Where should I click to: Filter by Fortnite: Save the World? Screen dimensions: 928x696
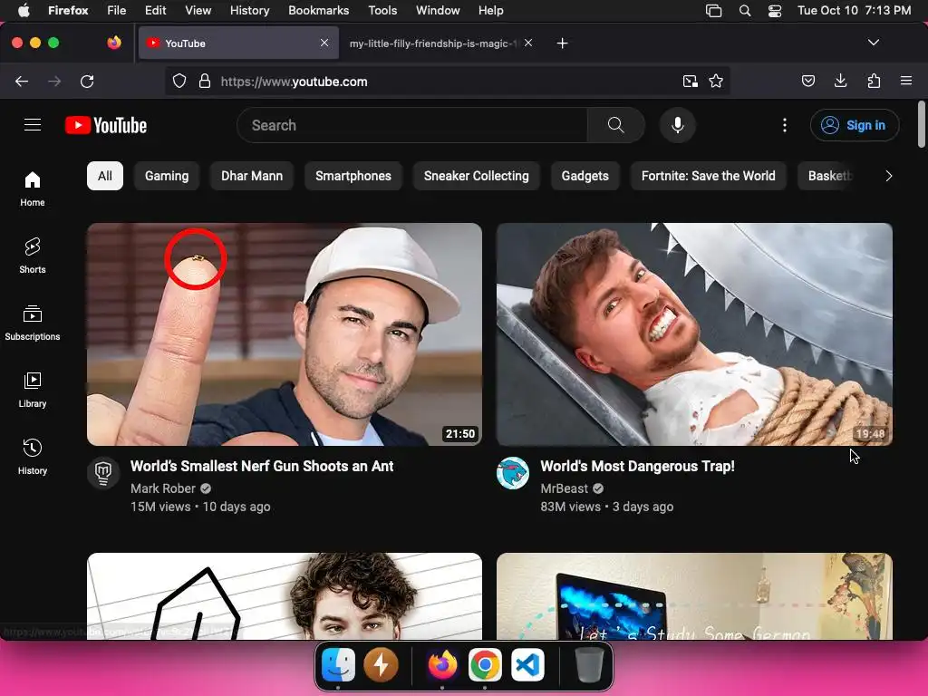point(709,176)
